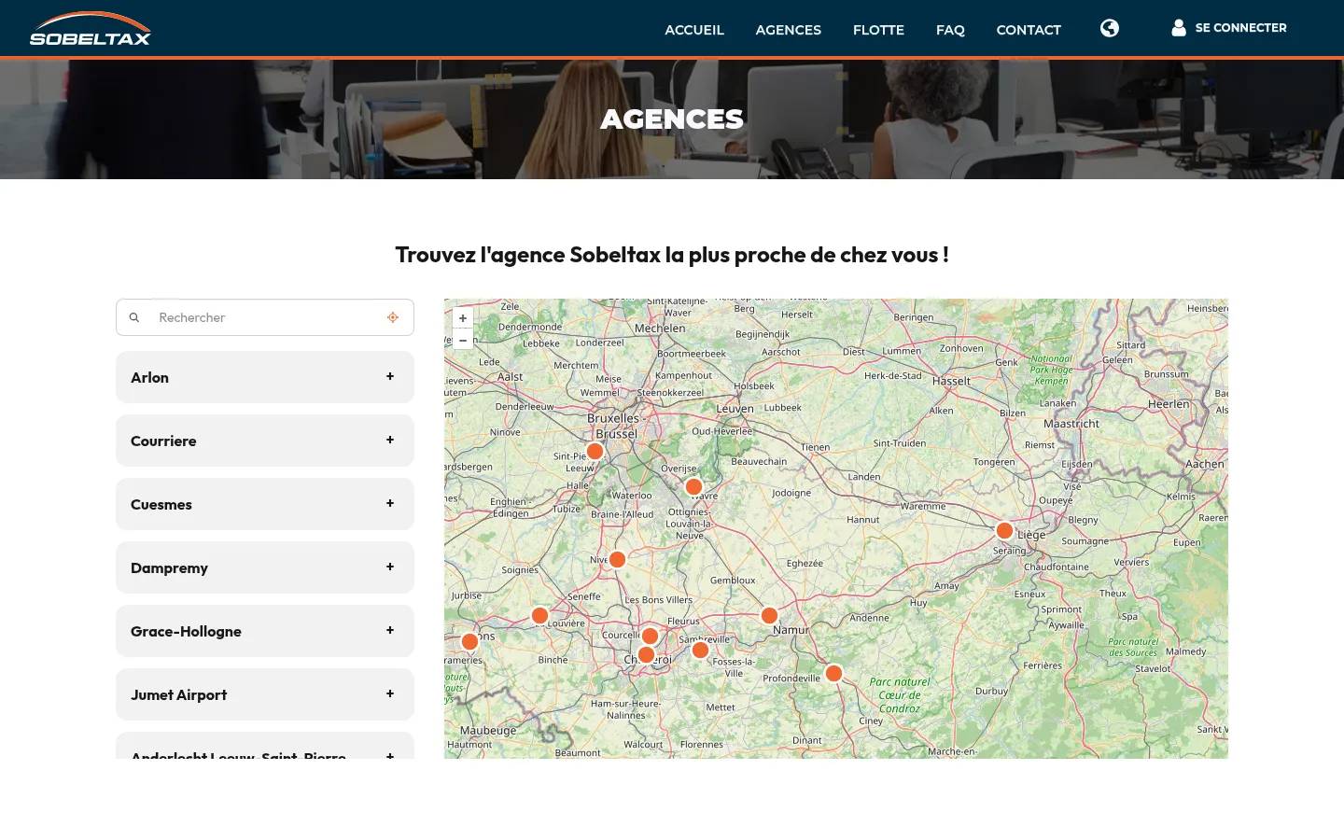This screenshot has height=840, width=1344.
Task: Expand the Cuesmes agency row
Action: [265, 504]
